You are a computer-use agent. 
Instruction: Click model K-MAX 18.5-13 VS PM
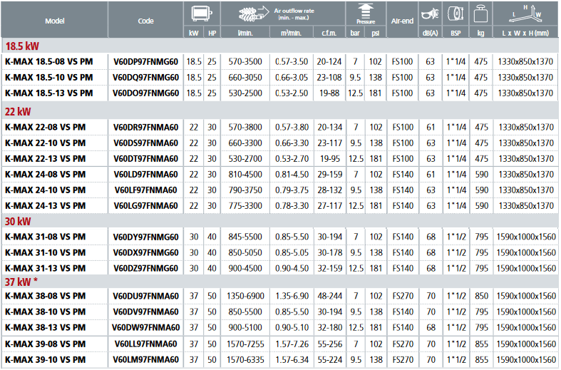[49, 93]
